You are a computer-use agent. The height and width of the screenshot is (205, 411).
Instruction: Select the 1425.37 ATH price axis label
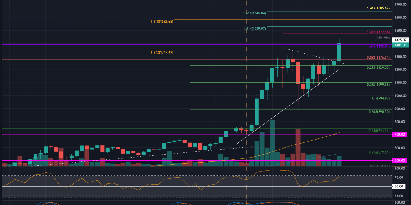(401, 40)
